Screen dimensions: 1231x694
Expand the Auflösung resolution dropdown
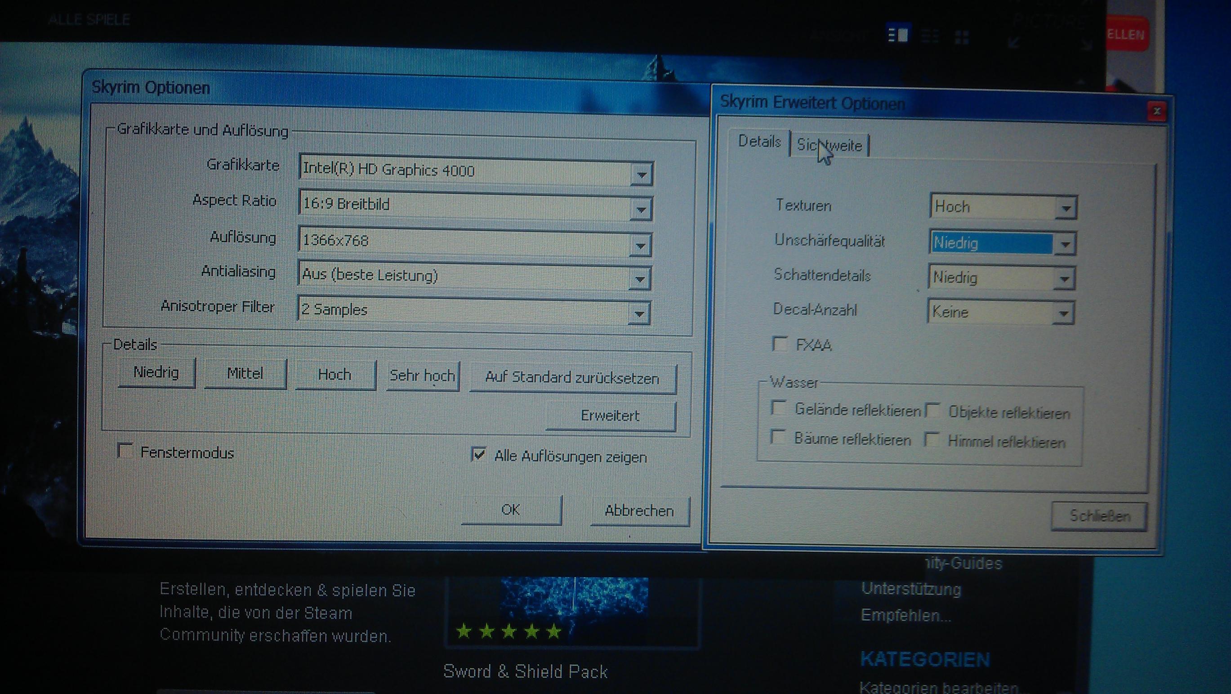(640, 246)
